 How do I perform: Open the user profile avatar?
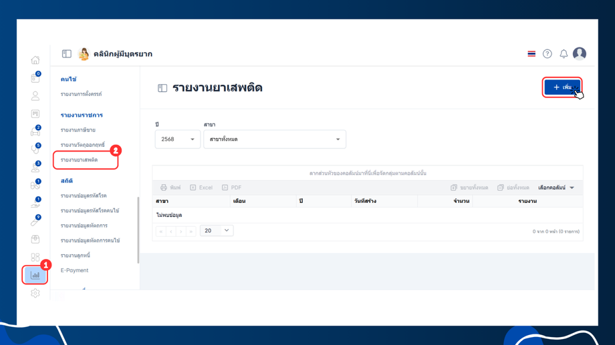coord(580,53)
